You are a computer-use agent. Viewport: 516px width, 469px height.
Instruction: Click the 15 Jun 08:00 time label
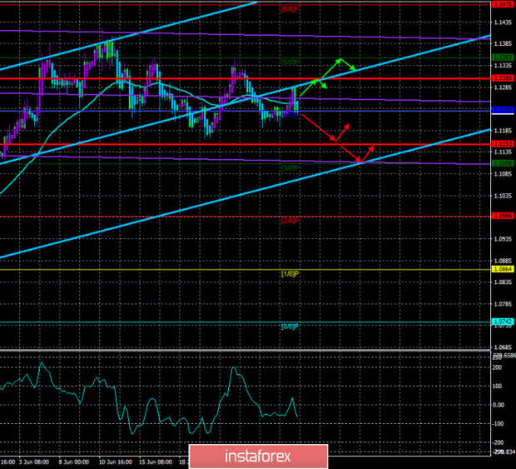pyautogui.click(x=156, y=462)
